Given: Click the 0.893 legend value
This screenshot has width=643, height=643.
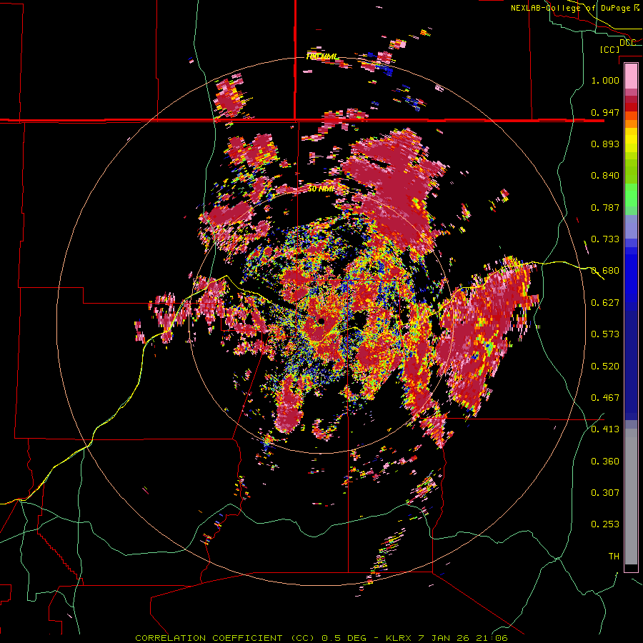Looking at the screenshot, I should click(605, 144).
